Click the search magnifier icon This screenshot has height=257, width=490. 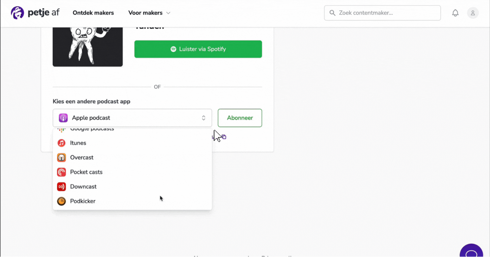coord(332,13)
